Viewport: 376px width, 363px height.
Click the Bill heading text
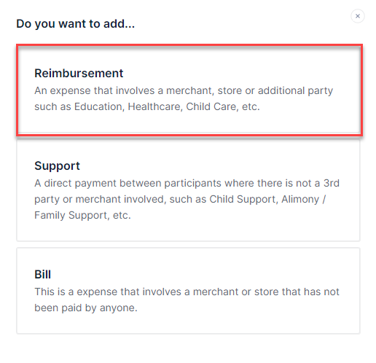click(42, 274)
